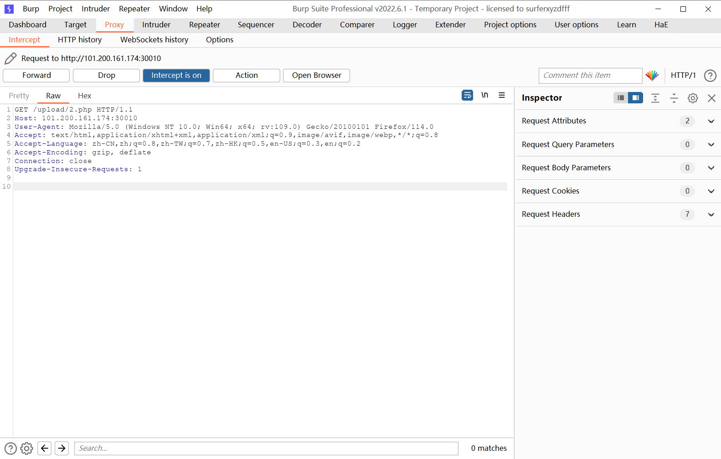The height and width of the screenshot is (459, 721).
Task: Open the Project menu
Action: (x=61, y=9)
